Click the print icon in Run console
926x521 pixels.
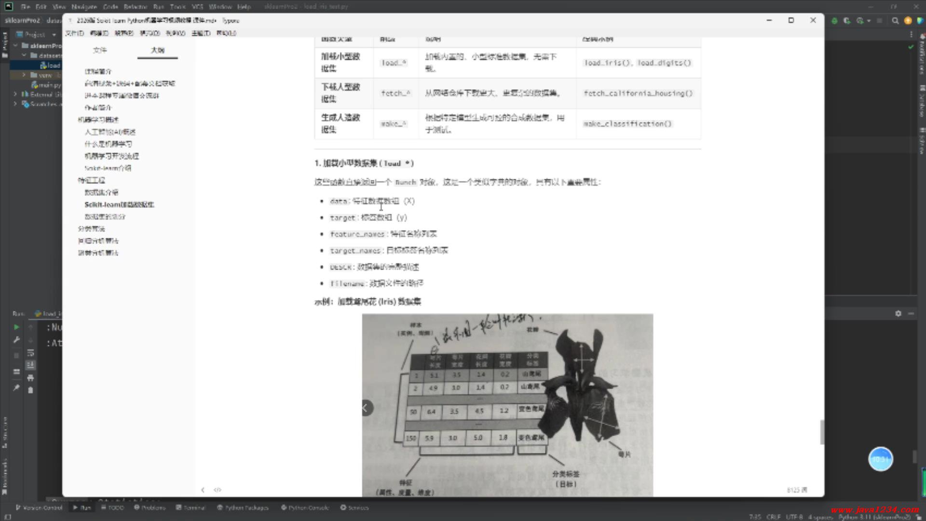click(x=30, y=378)
